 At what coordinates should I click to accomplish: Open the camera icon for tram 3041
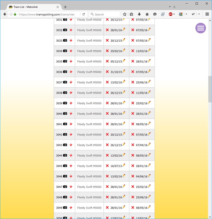point(65,124)
